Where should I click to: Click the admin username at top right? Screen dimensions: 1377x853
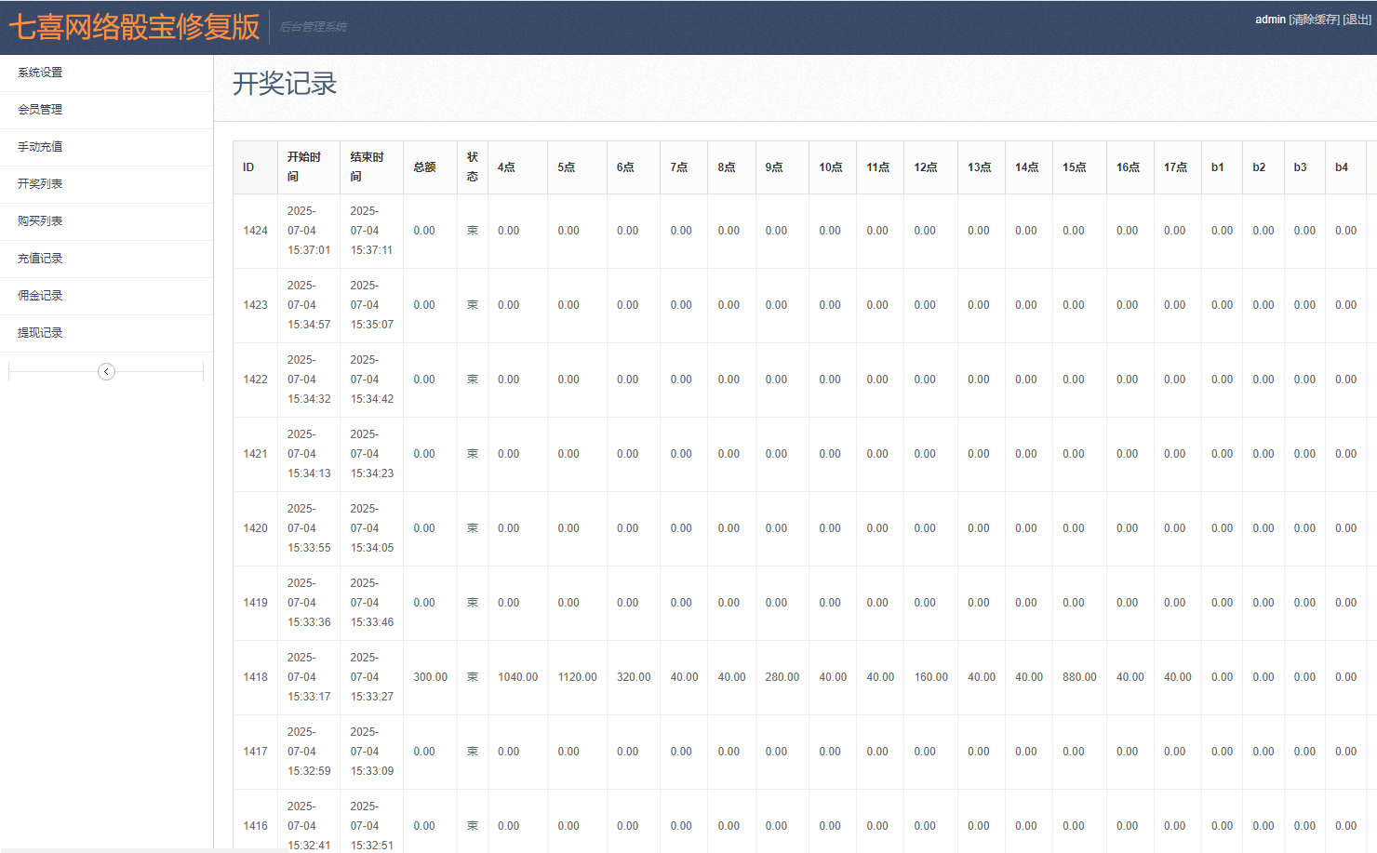[x=1270, y=19]
